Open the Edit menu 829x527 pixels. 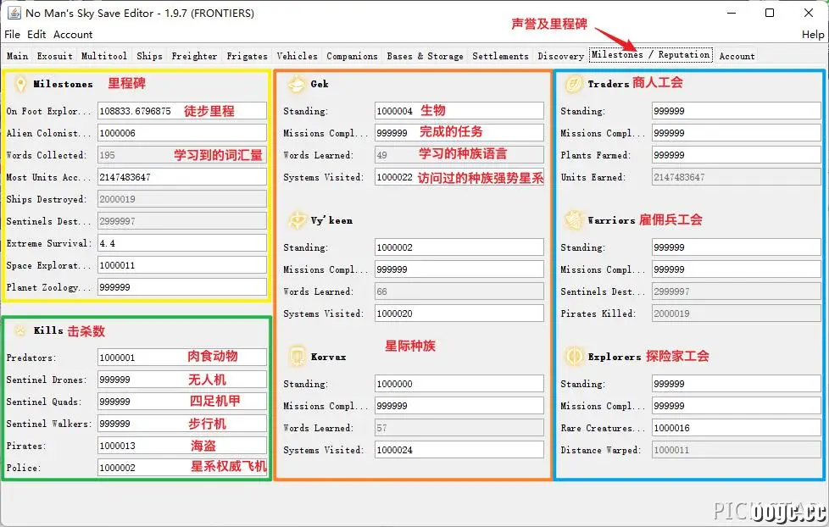tap(36, 35)
